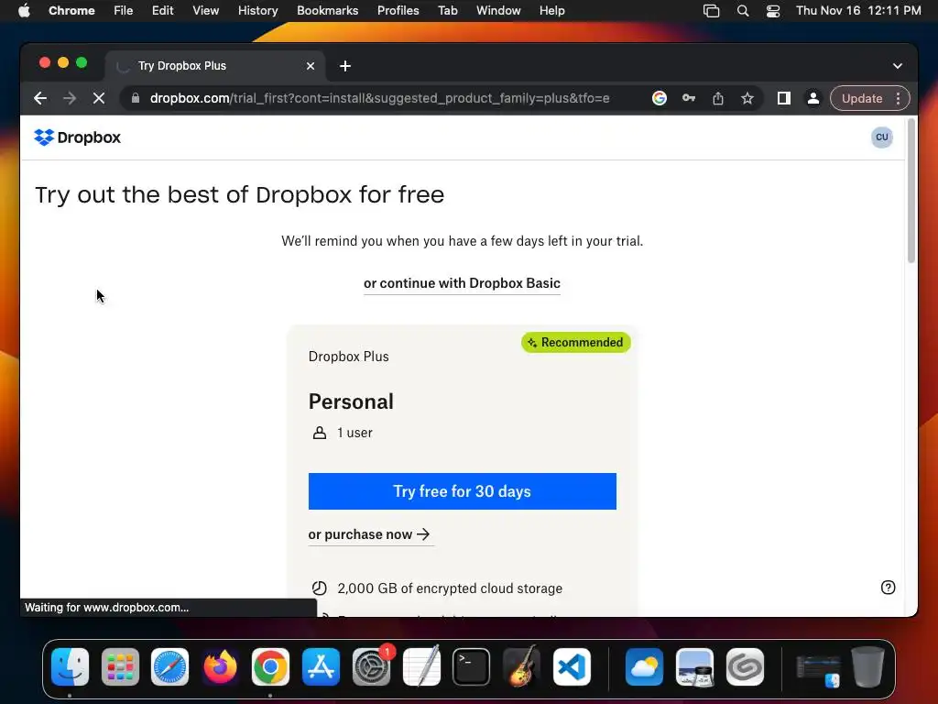Open the Help menu
The image size is (938, 704).
(551, 11)
